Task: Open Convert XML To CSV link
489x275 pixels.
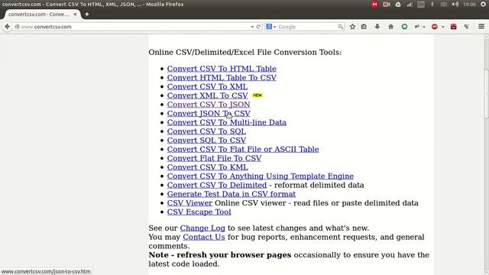Action: 207,95
